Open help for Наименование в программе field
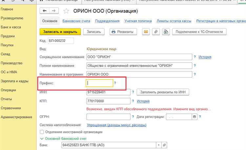Viewport: 246px width, 150px height. [x=195, y=74]
